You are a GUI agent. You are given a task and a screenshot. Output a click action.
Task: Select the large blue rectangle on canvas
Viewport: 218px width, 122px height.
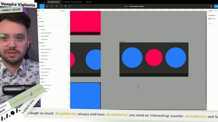(x=85, y=96)
